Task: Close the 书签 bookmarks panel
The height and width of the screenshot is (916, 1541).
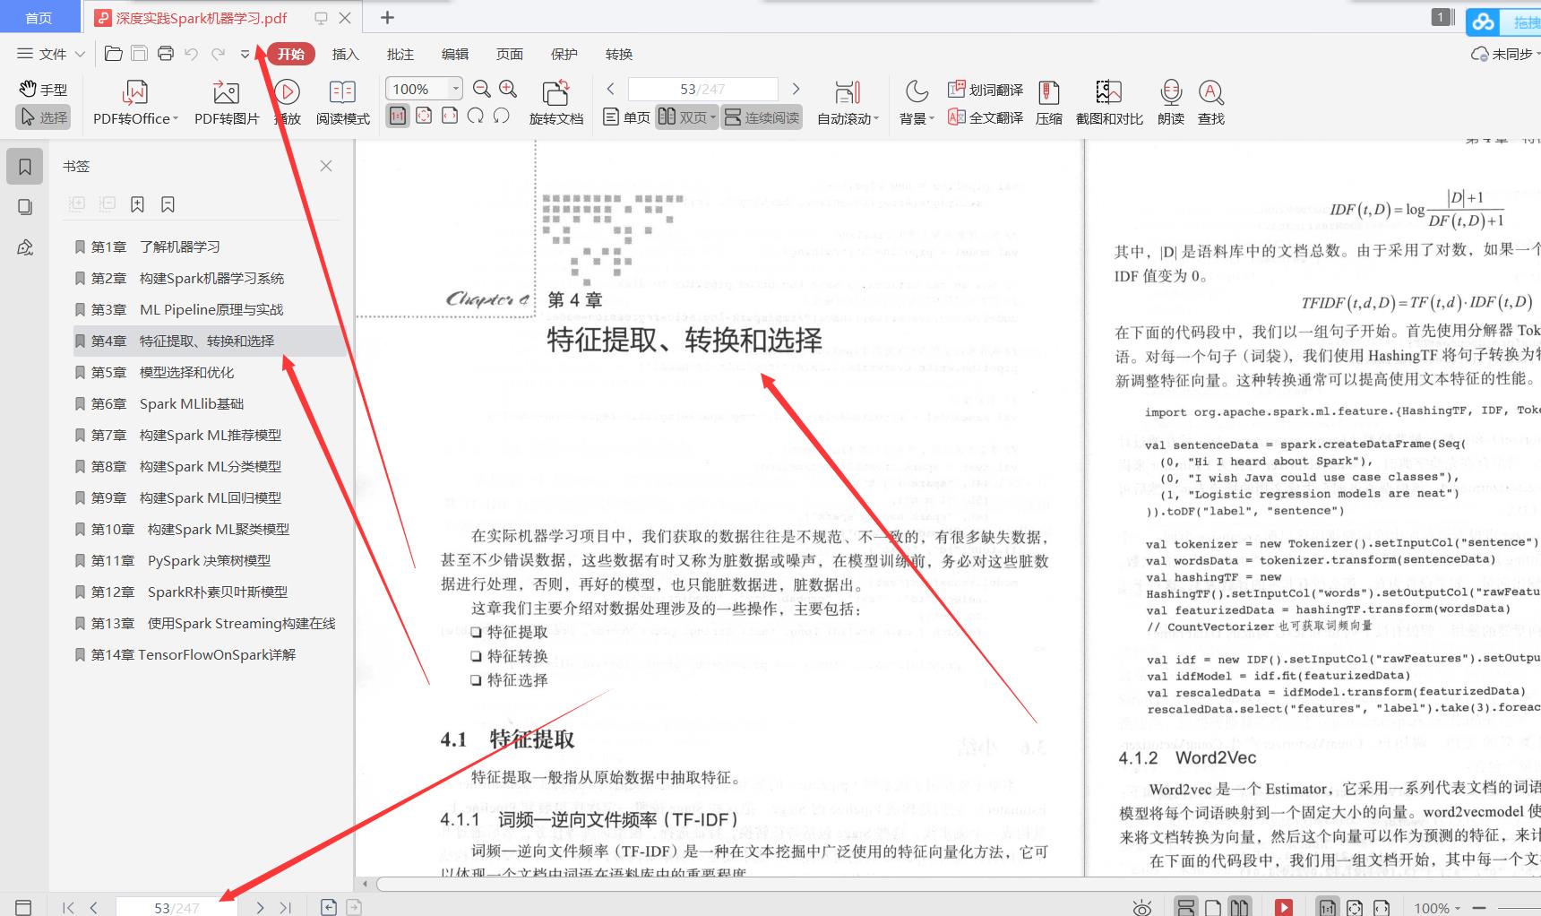Action: (326, 166)
